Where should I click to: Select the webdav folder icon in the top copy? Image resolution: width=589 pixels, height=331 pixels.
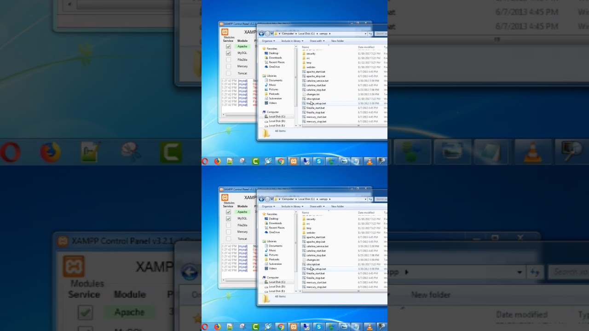304,67
